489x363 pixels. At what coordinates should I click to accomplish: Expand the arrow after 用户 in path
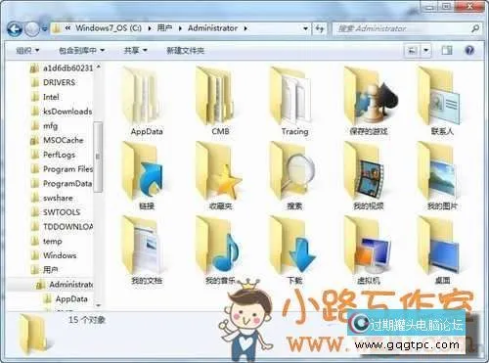coord(180,28)
